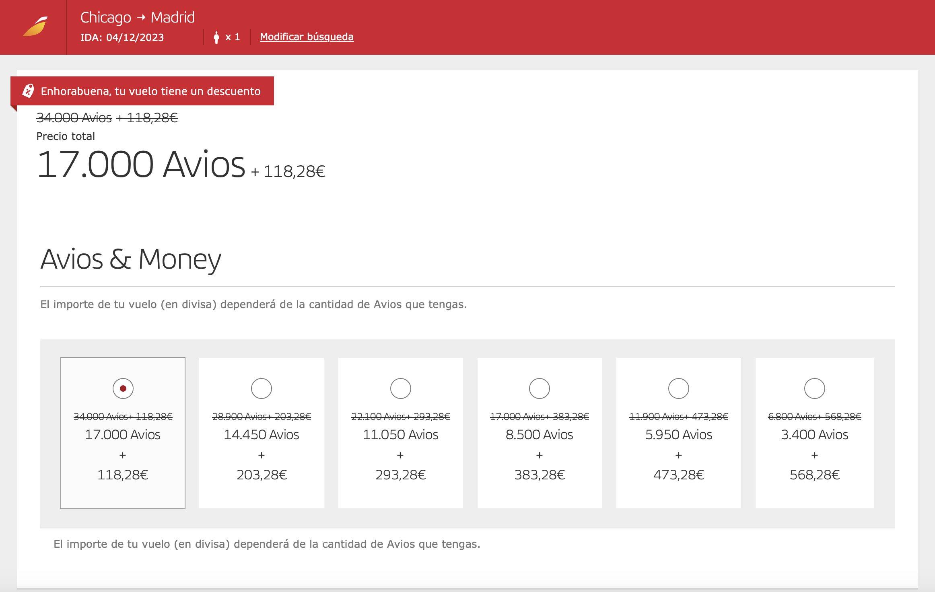
Task: Open Modificar búsqueda link
Action: [x=307, y=37]
